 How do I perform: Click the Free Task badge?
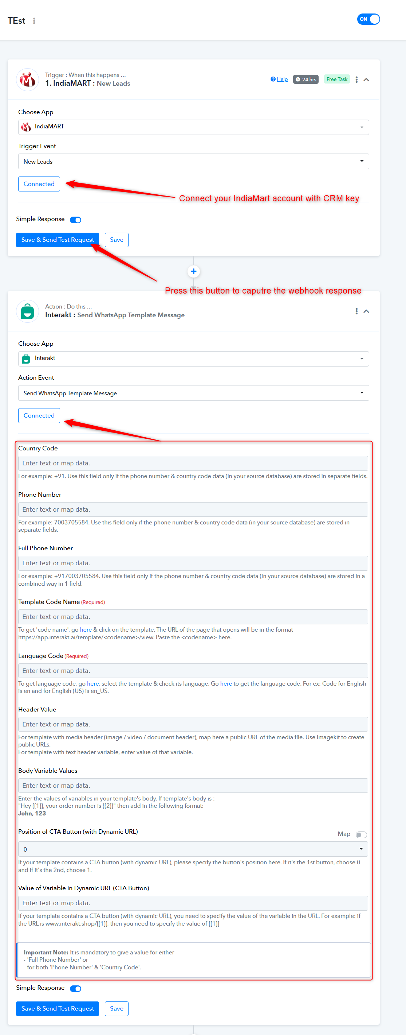pos(337,80)
